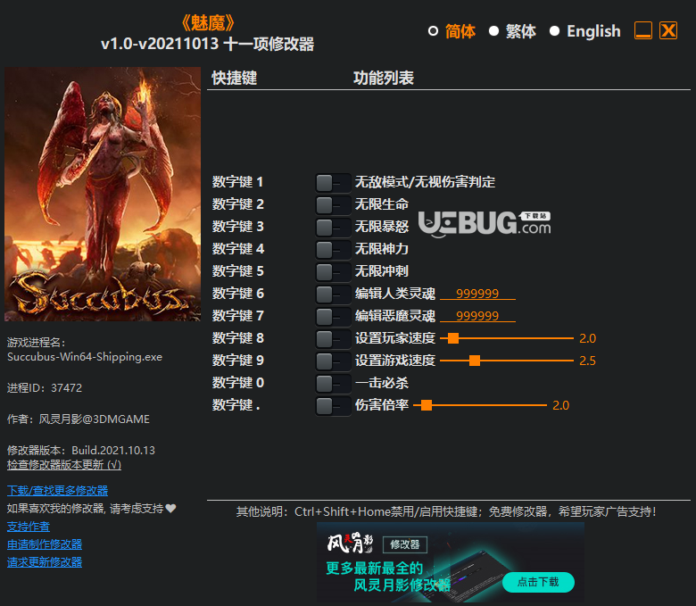Click 快捷键 column header
This screenshot has width=696, height=606.
tap(235, 79)
